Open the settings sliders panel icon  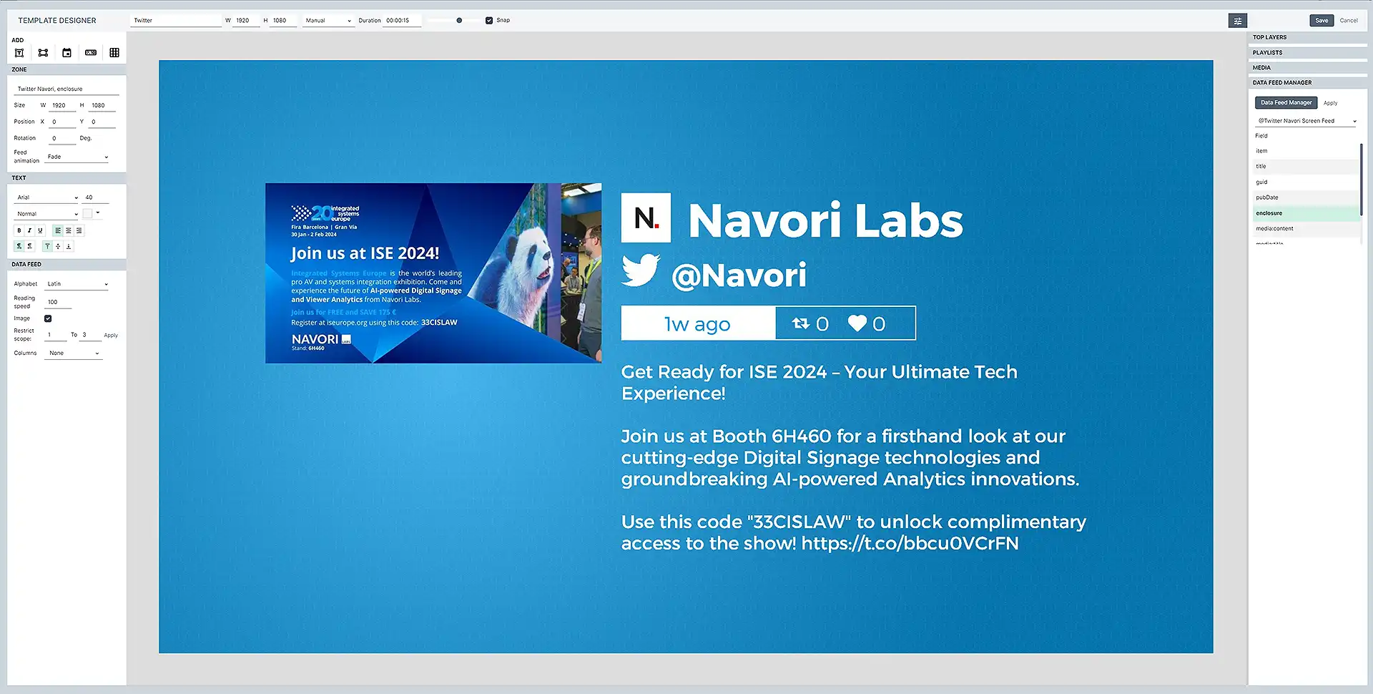pos(1238,21)
